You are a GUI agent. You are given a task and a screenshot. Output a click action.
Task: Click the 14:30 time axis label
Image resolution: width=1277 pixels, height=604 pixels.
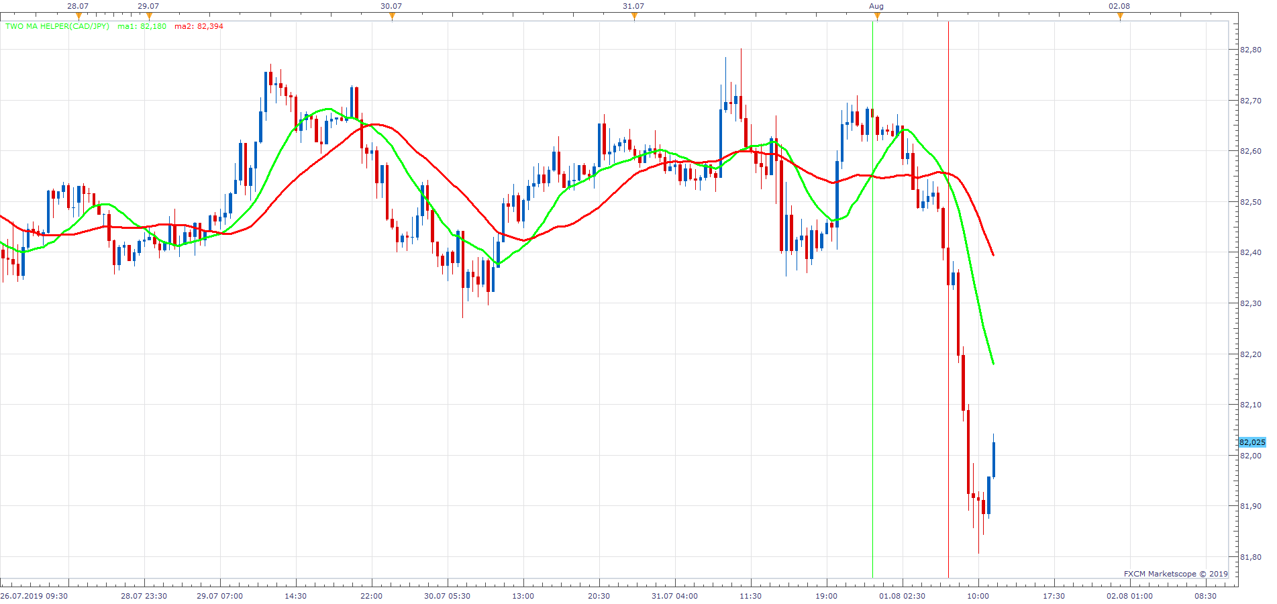tap(296, 596)
